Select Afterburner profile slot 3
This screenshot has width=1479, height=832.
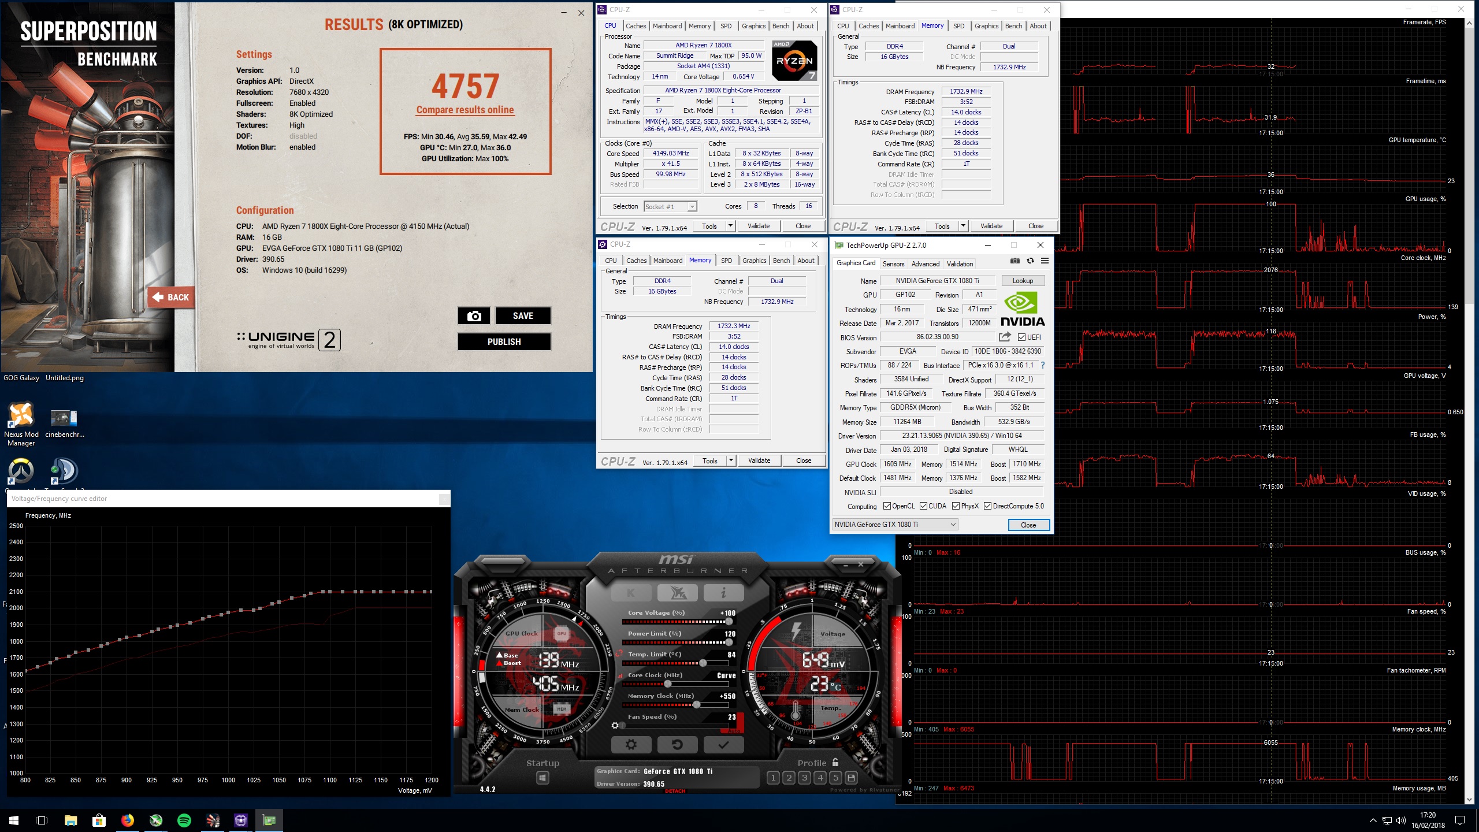pos(804,778)
